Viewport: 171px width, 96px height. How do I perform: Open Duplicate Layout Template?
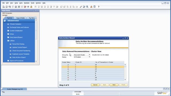coord(21,54)
